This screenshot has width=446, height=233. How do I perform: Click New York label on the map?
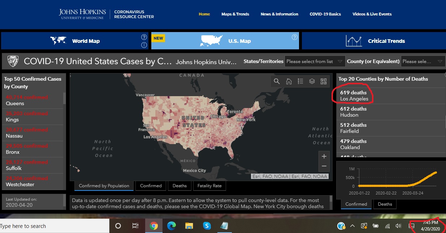246,120
